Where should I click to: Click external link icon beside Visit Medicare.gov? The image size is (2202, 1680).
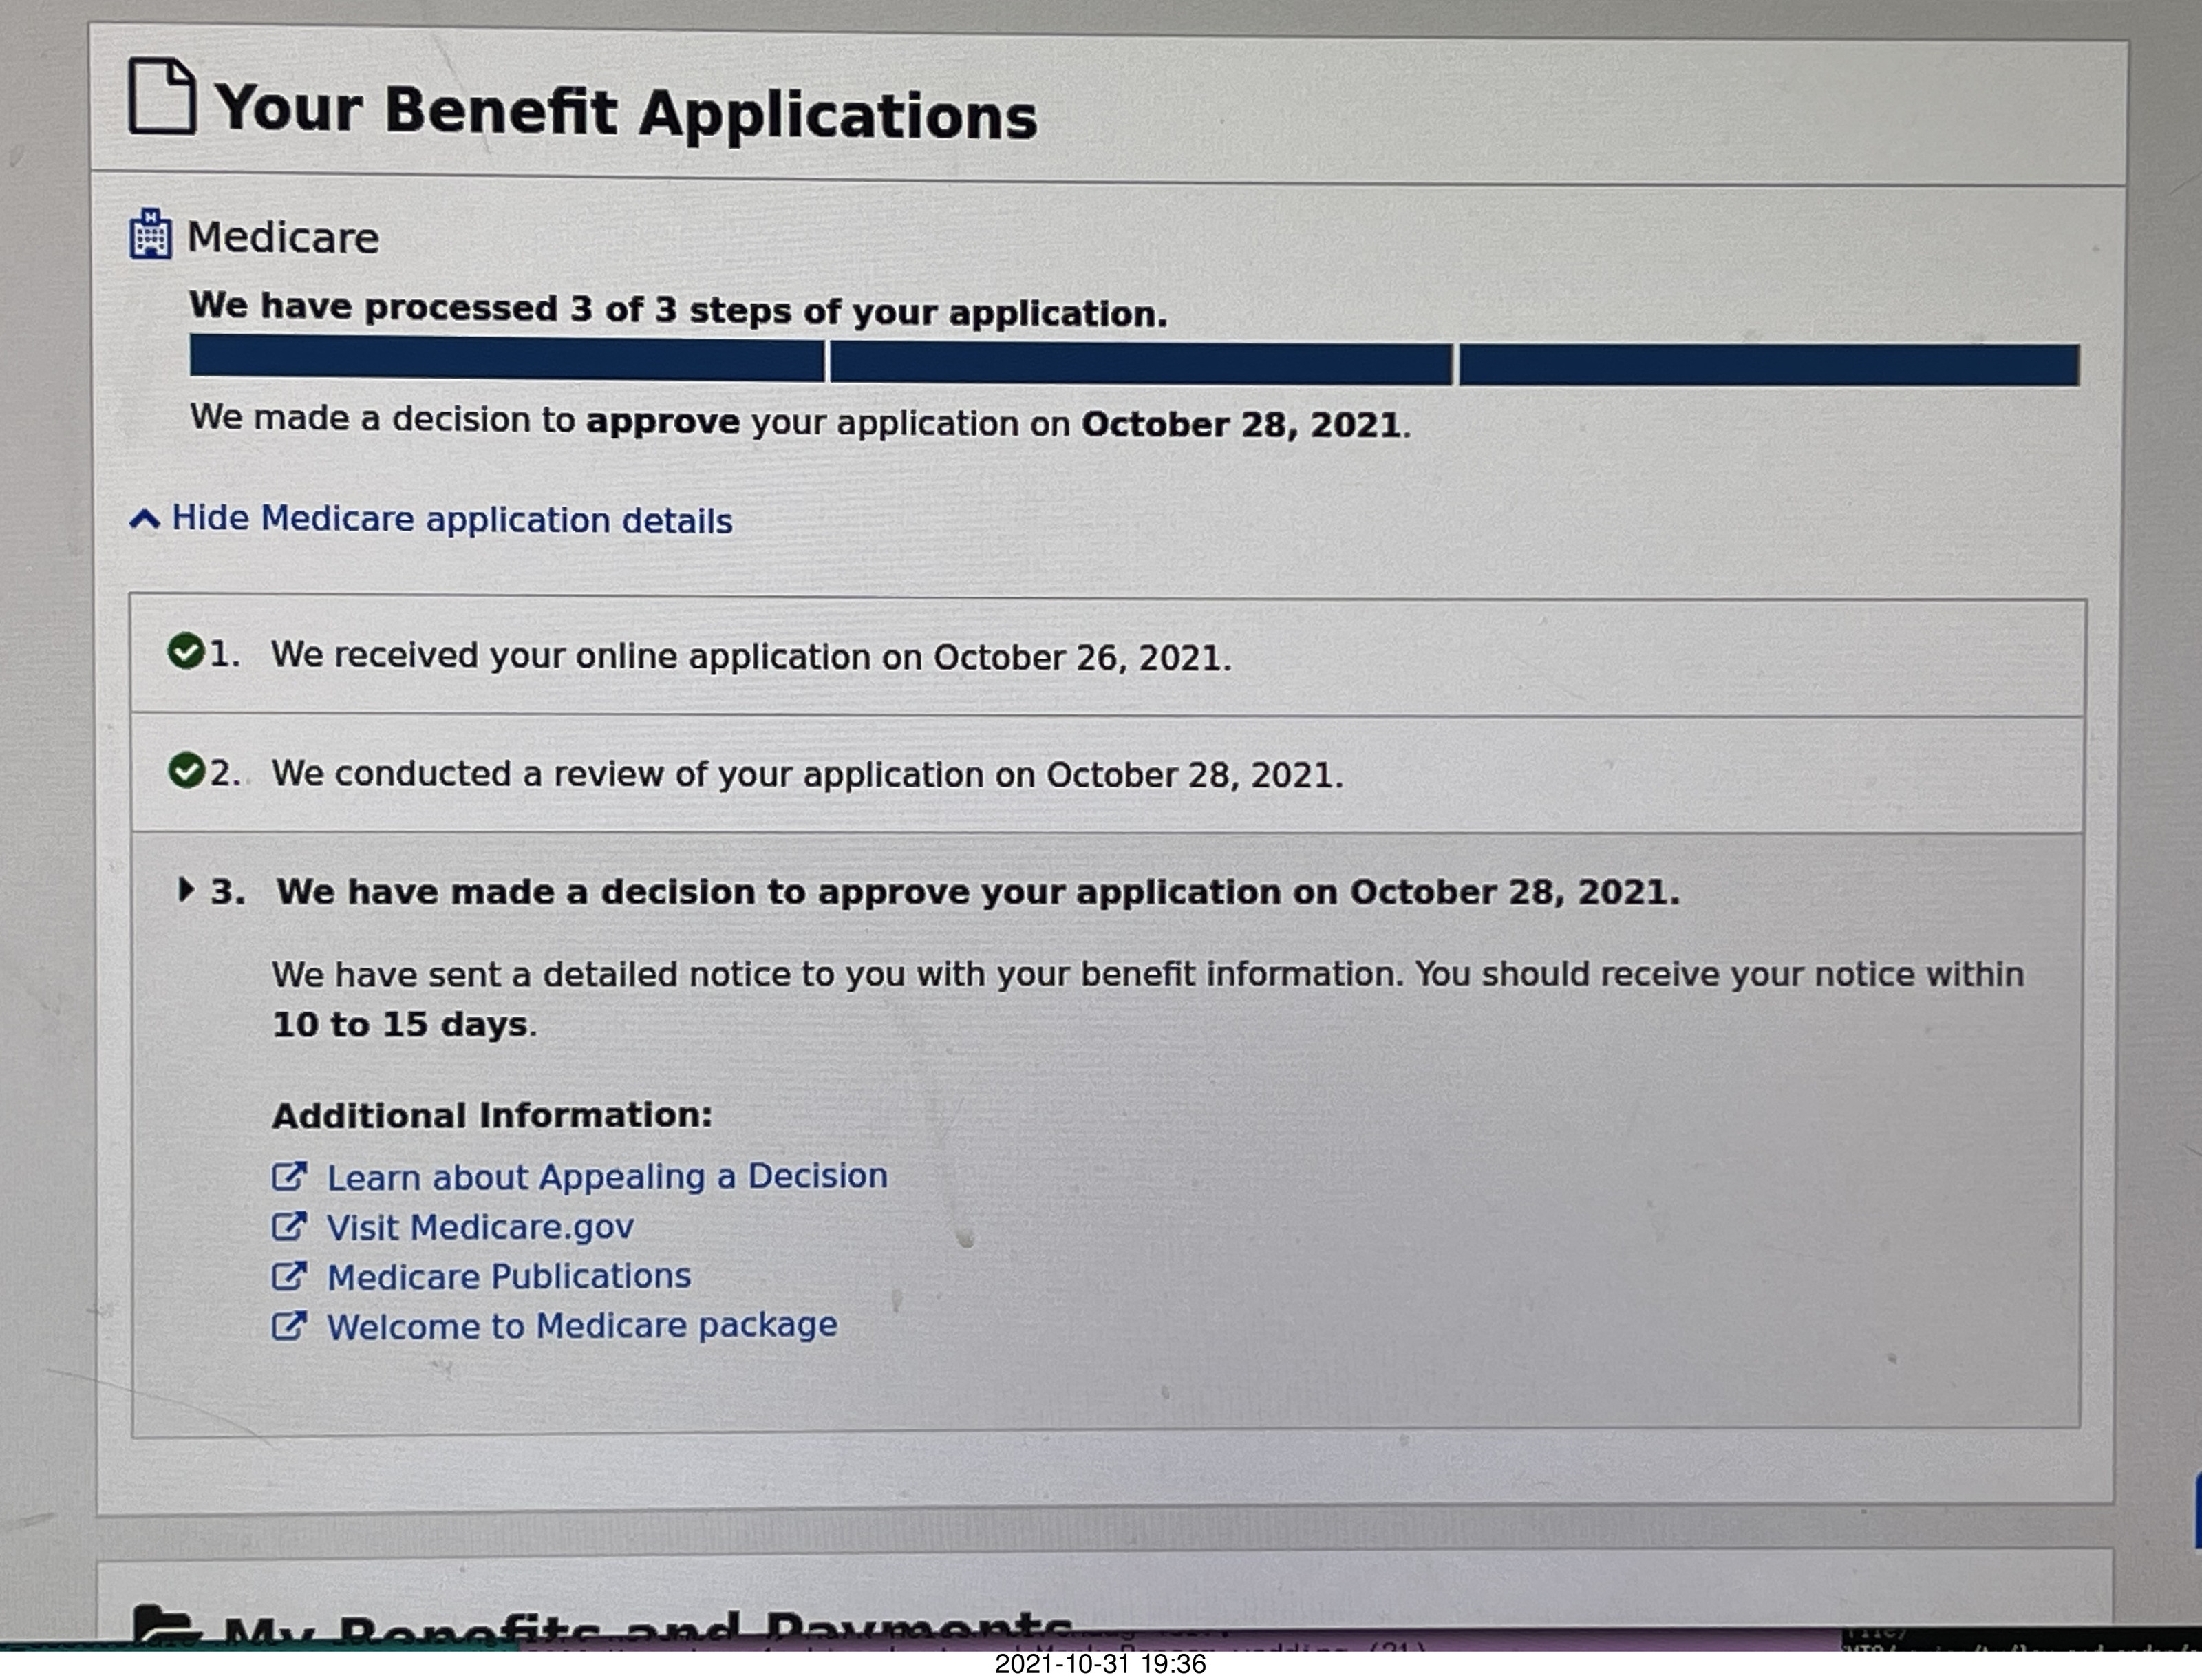(289, 1226)
